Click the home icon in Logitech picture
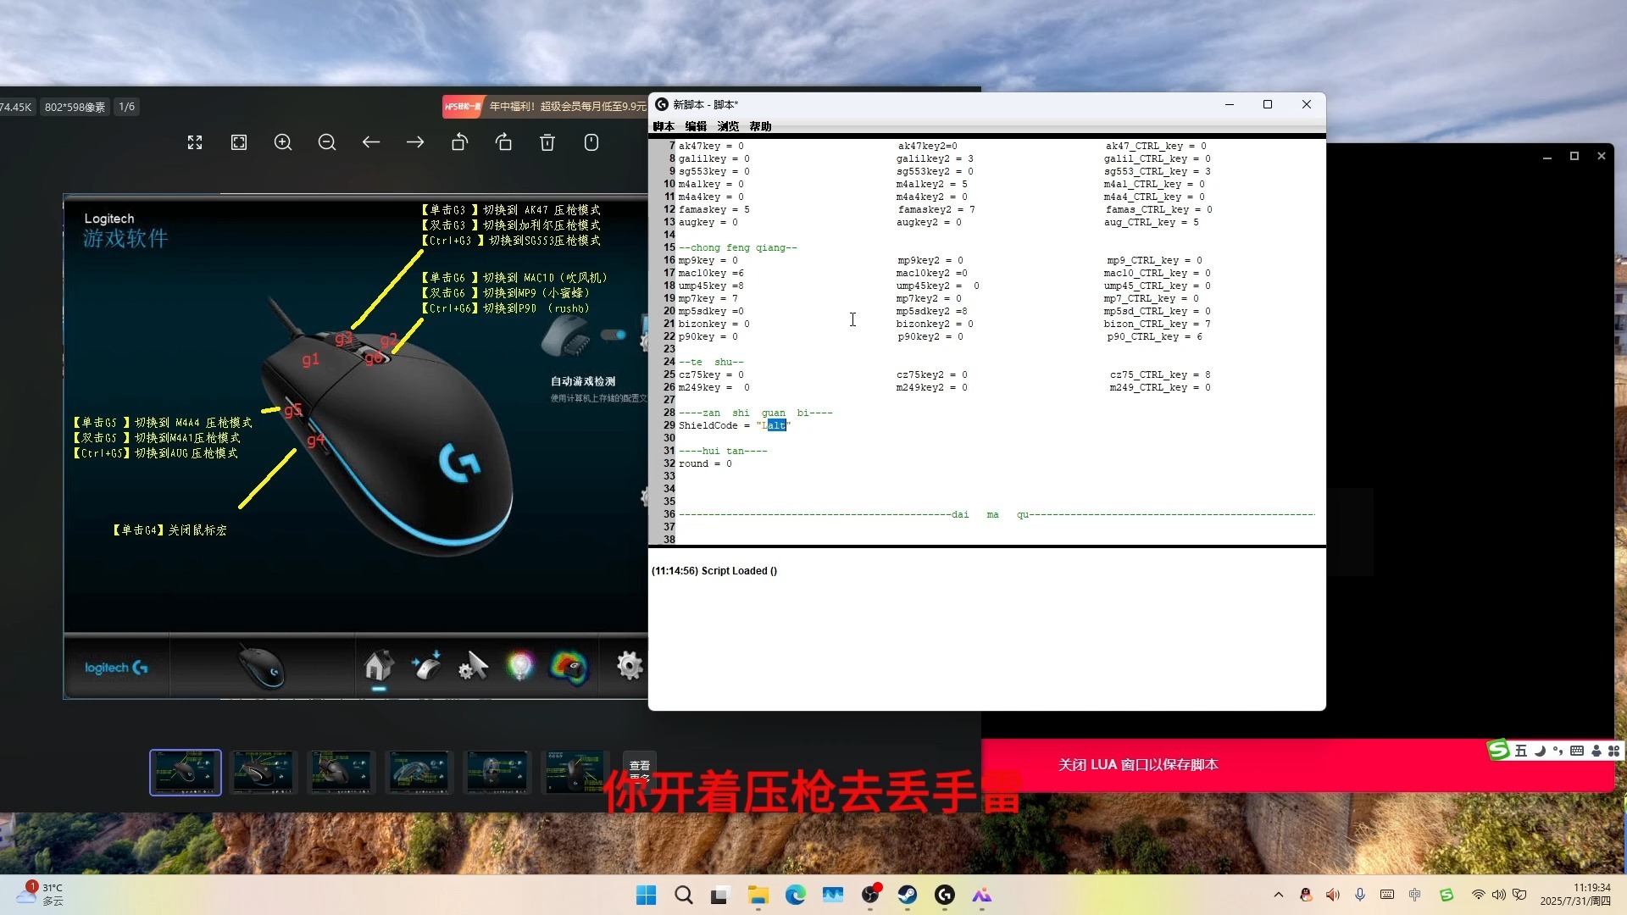 379,666
